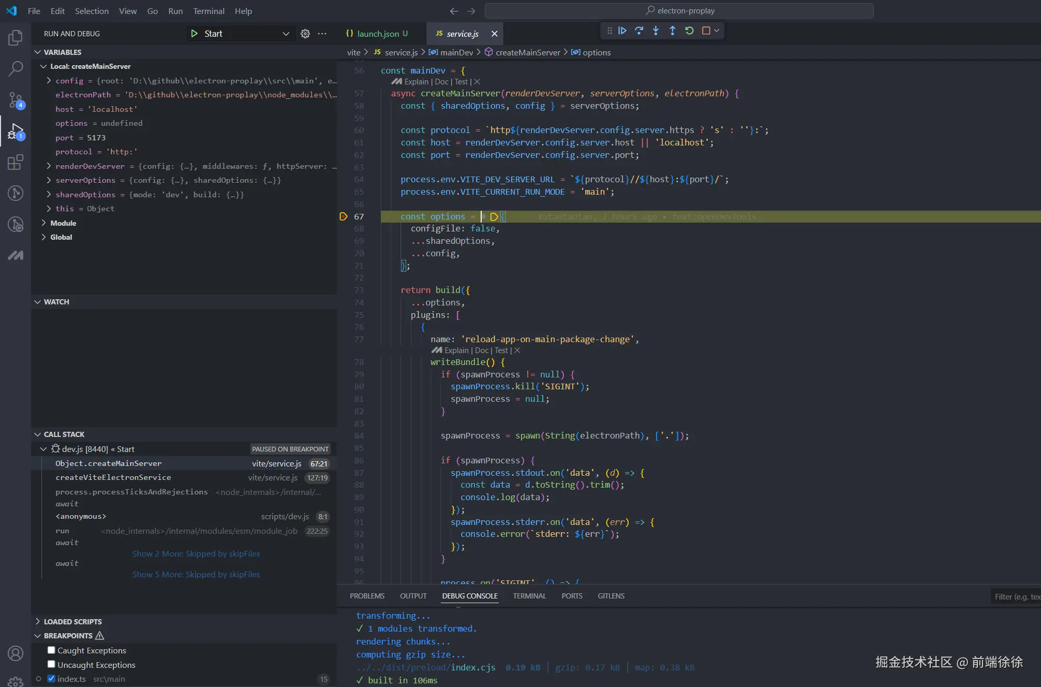
Task: Expand the renderDevServer variable
Action: tap(49, 166)
